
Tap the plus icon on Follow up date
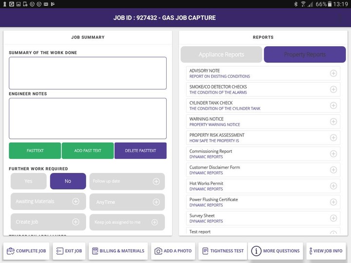point(156,181)
